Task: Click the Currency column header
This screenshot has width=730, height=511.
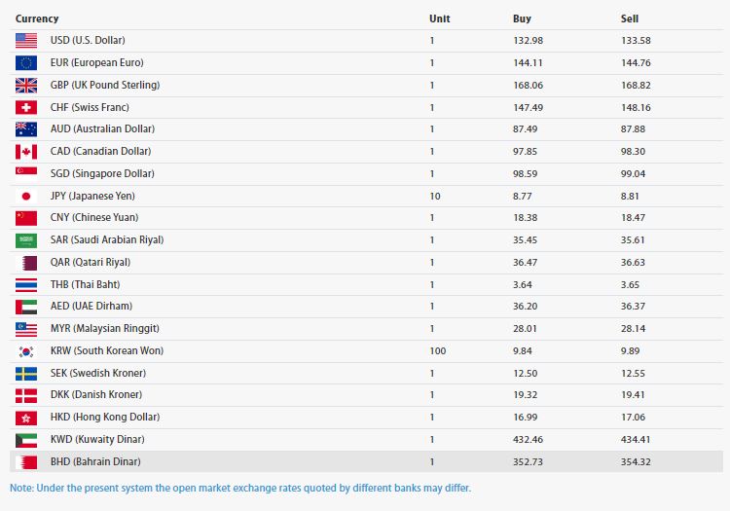Action: pos(37,18)
